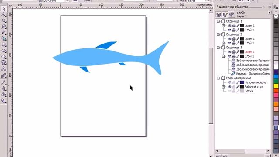Select the Interactive Fill tool
This screenshot has width=279, height=157.
click(3, 101)
